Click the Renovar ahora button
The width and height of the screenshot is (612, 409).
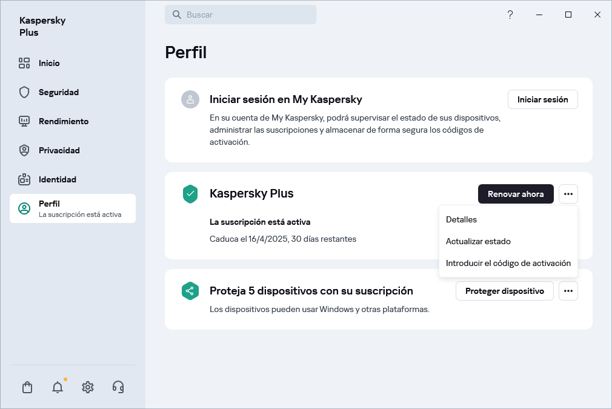pyautogui.click(x=516, y=194)
